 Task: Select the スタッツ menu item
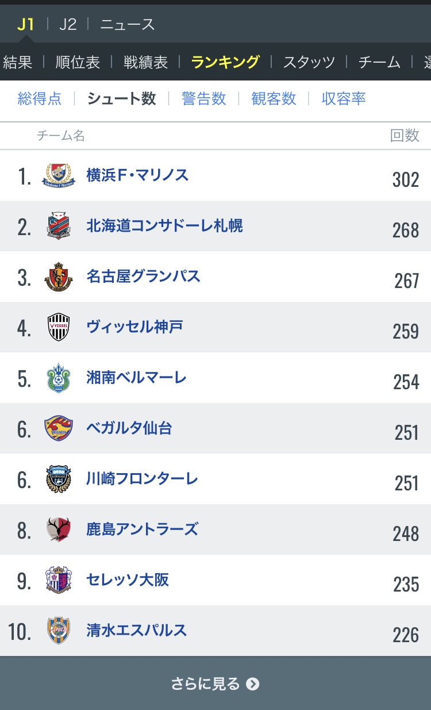[x=309, y=62]
